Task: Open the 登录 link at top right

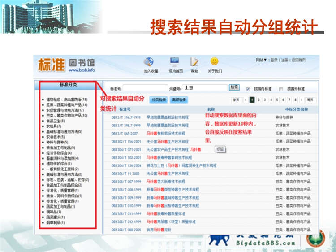Action: pos(273,60)
